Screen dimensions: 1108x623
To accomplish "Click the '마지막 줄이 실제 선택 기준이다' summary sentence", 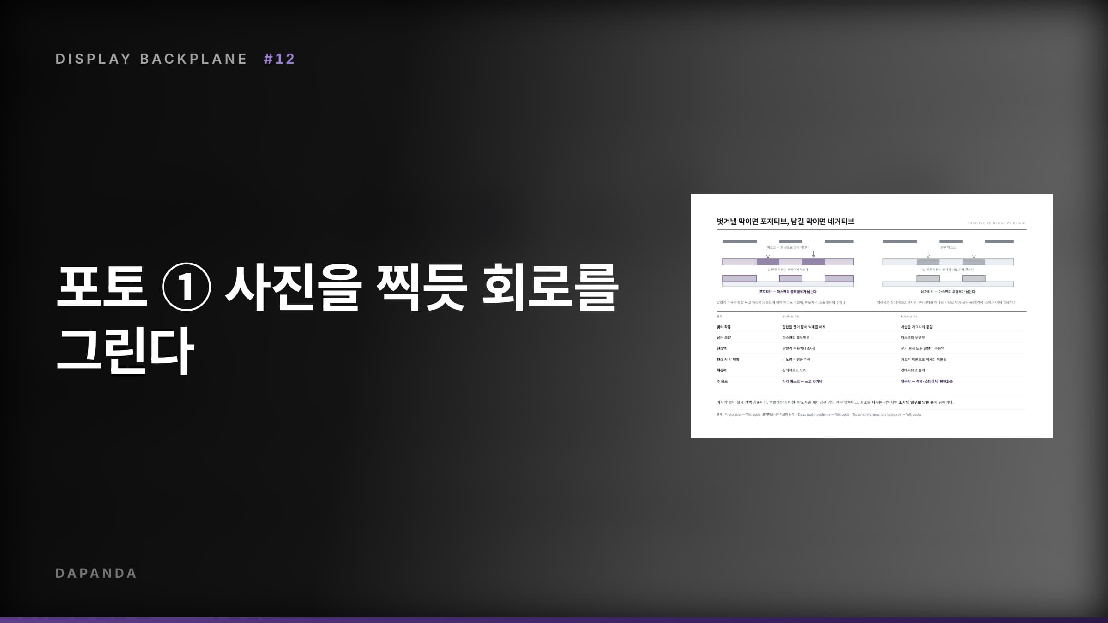I will click(x=835, y=402).
